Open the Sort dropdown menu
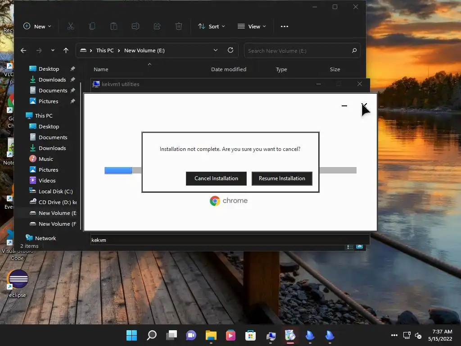The image size is (461, 346). [x=211, y=27]
